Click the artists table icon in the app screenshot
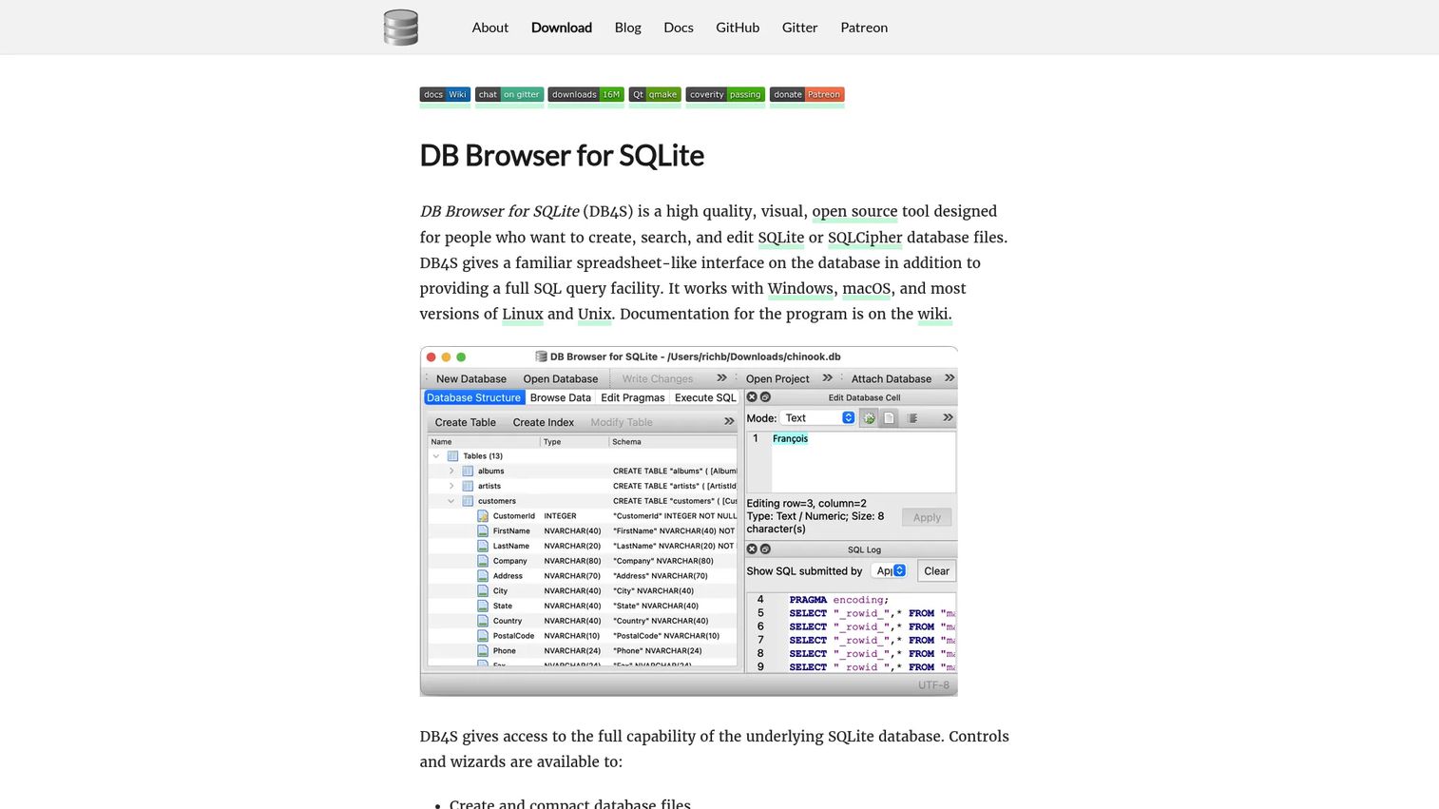1439x809 pixels. point(468,486)
